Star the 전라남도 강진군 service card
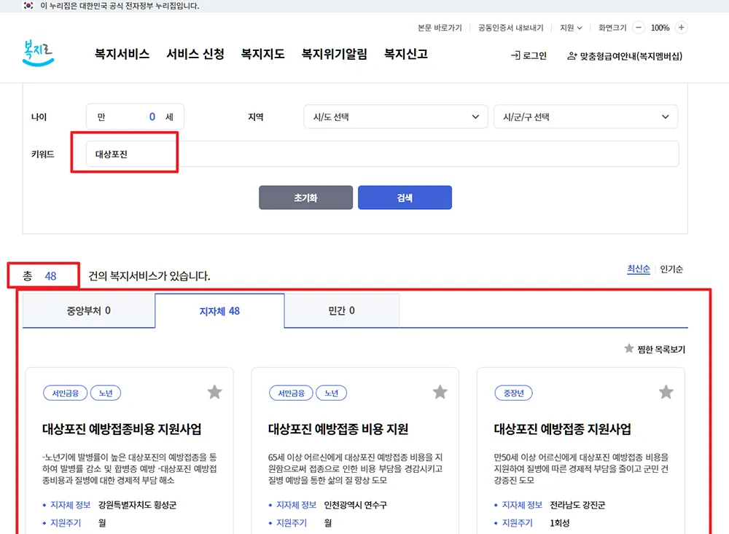This screenshot has height=534, width=729. [666, 392]
